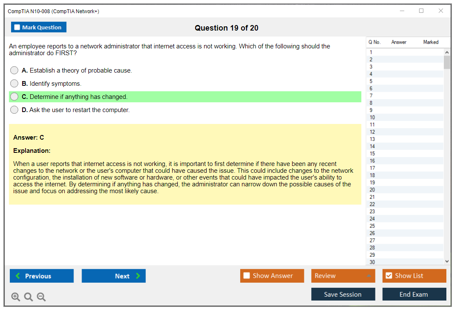The width and height of the screenshot is (457, 312).
Task: Choose option B Identify symptoms
Action: 14,84
